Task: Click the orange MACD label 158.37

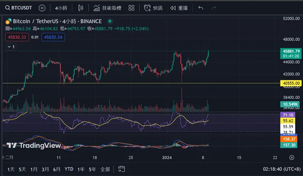Action: tap(289, 139)
